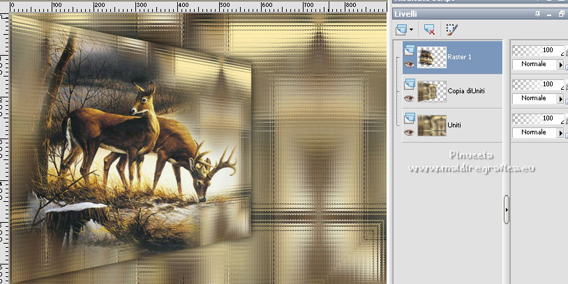
Task: Click the Livelli panel title bar
Action: click(x=480, y=14)
